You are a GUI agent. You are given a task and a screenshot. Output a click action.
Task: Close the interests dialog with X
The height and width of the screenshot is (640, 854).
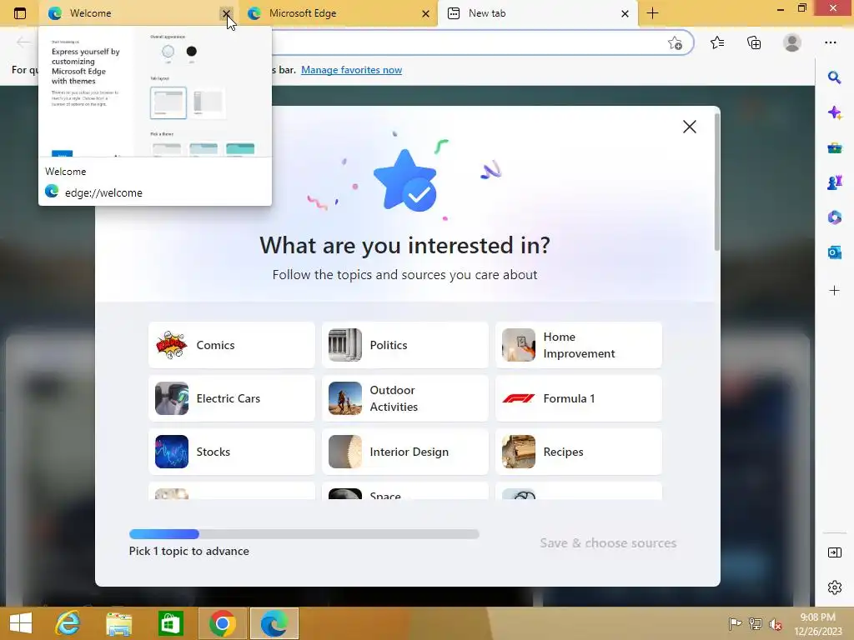(690, 127)
